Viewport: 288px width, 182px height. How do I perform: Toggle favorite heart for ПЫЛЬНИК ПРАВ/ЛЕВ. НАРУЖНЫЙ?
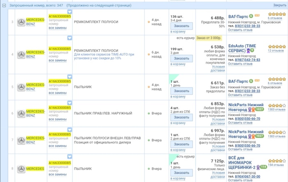pyautogui.click(x=70, y=103)
